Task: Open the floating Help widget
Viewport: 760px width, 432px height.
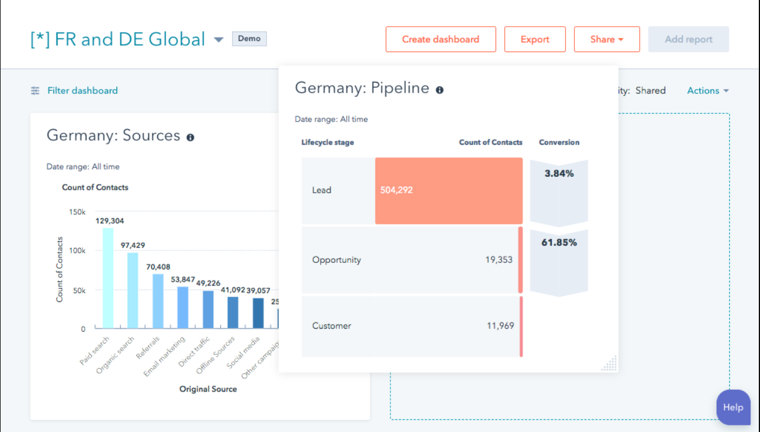Action: coord(733,407)
